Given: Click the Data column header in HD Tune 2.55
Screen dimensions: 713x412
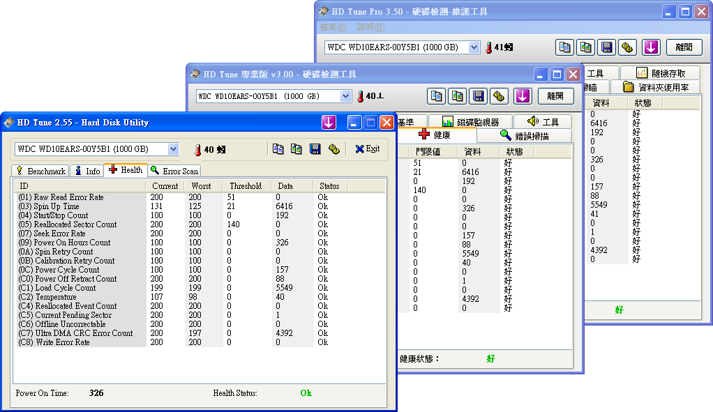Looking at the screenshot, I should point(292,186).
